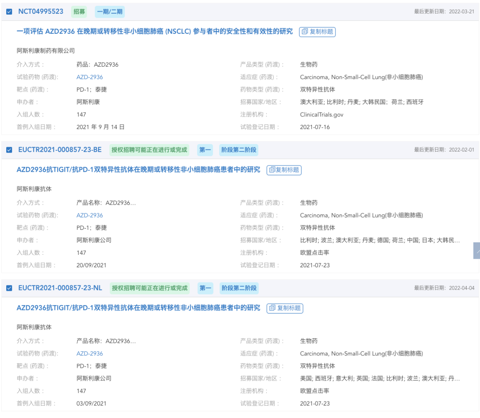Select truncated 产品名称: AZD2936… in NL trial
Viewport: 480px width, 418px height.
pyautogui.click(x=106, y=341)
